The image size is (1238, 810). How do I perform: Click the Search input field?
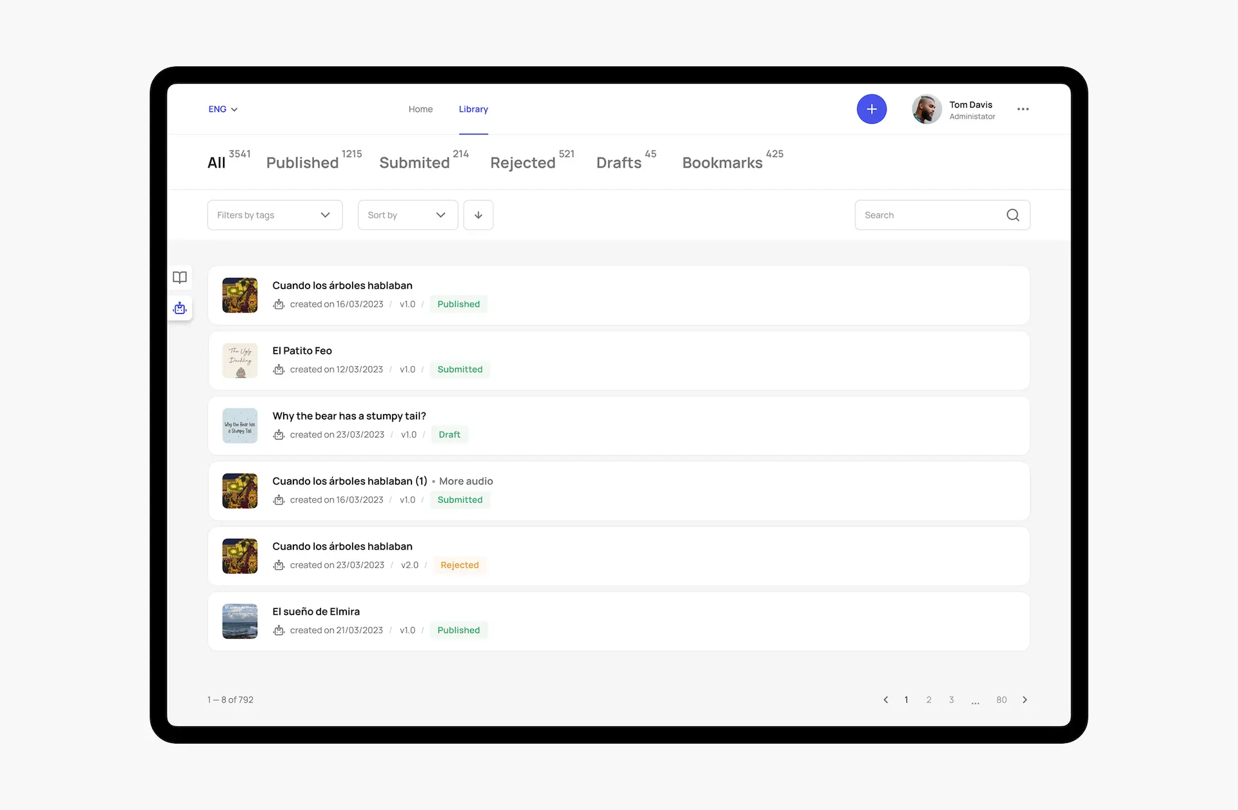click(928, 215)
